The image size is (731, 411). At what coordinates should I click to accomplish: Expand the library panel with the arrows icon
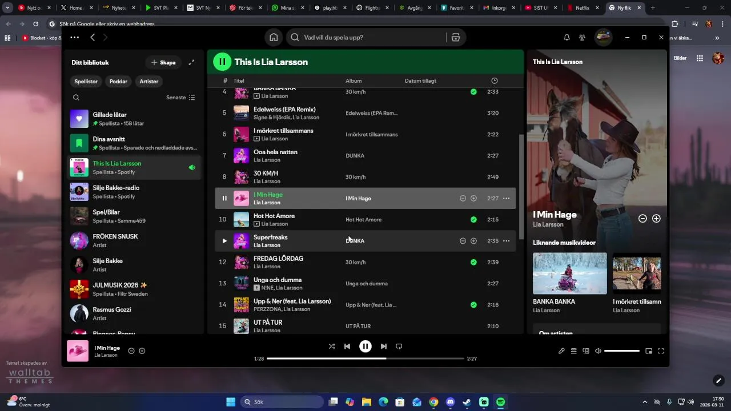click(x=191, y=62)
